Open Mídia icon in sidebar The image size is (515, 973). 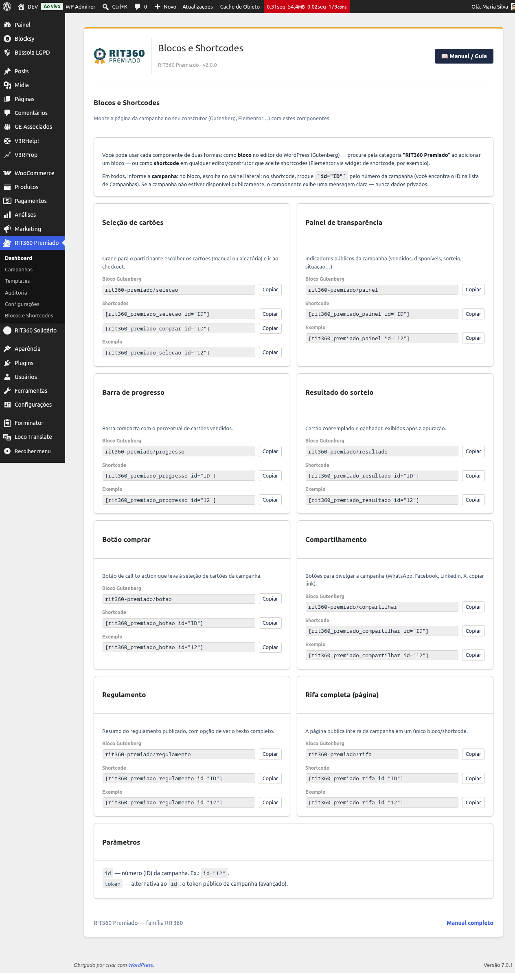[x=7, y=85]
